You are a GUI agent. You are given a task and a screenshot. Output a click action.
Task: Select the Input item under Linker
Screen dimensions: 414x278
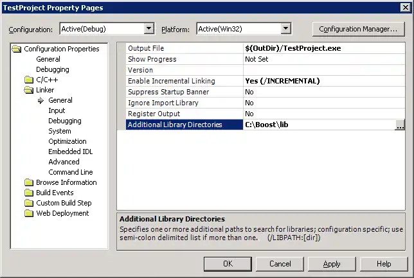57,110
